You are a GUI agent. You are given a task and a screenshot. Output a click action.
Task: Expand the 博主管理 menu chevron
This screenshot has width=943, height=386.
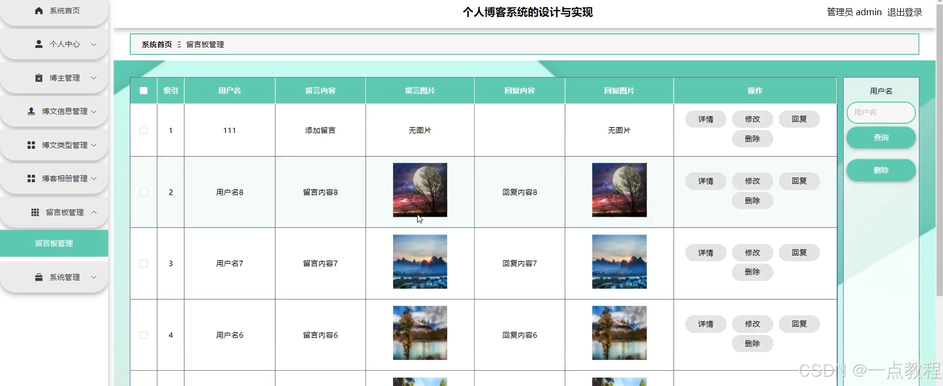pos(93,78)
